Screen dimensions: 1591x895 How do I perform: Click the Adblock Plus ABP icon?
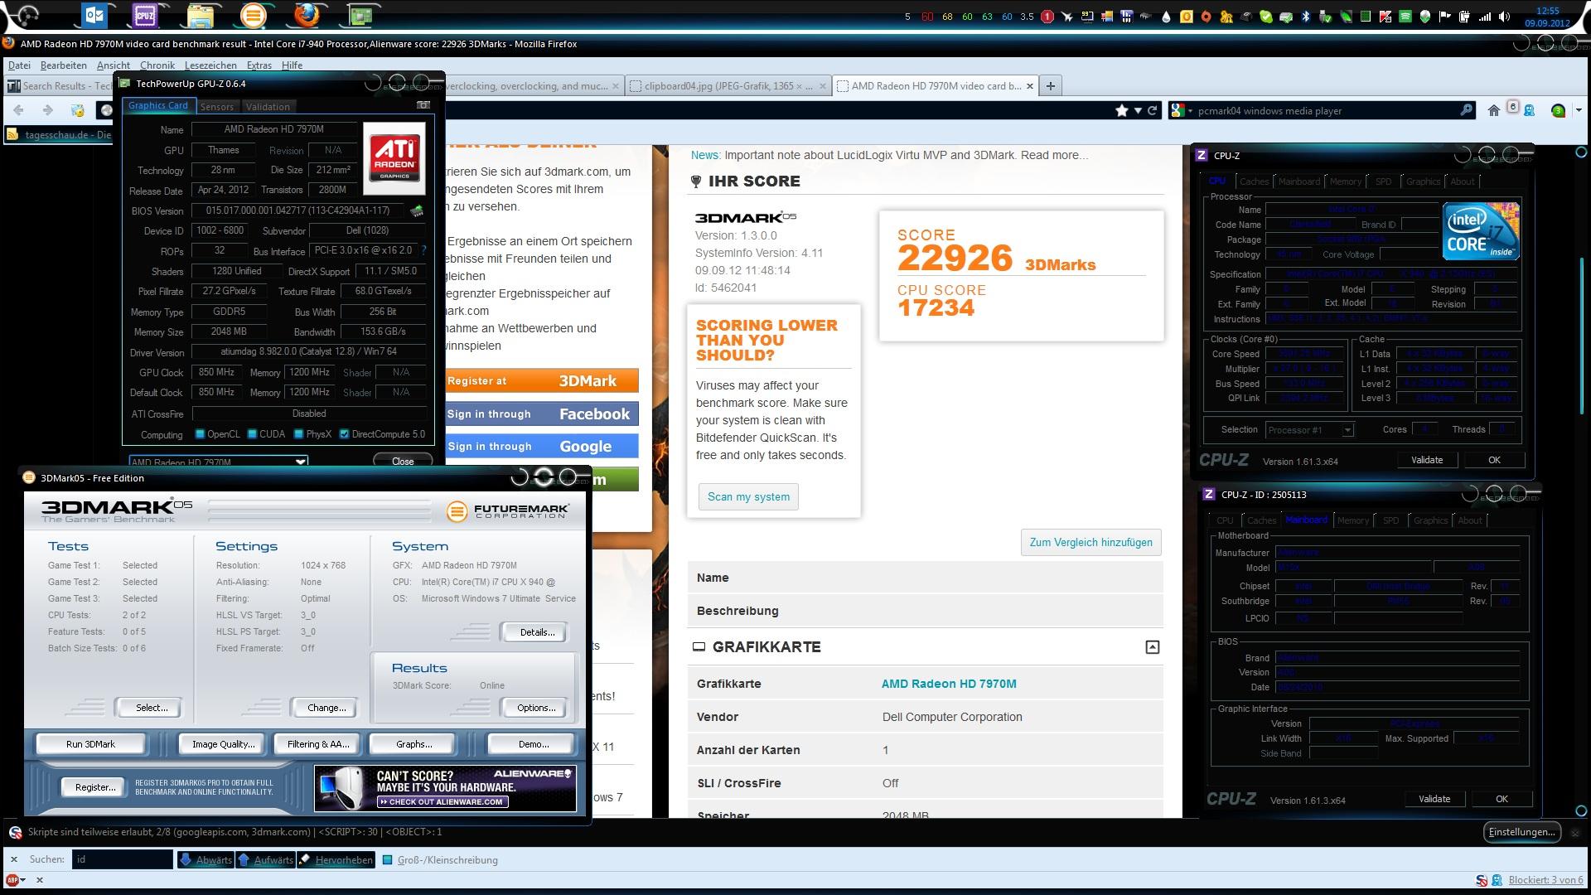[x=12, y=880]
